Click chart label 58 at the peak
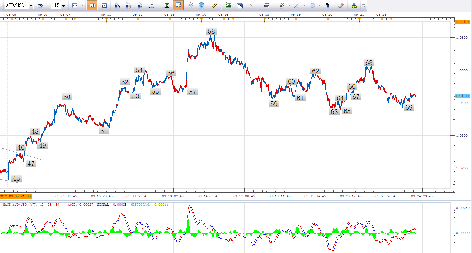 point(211,32)
